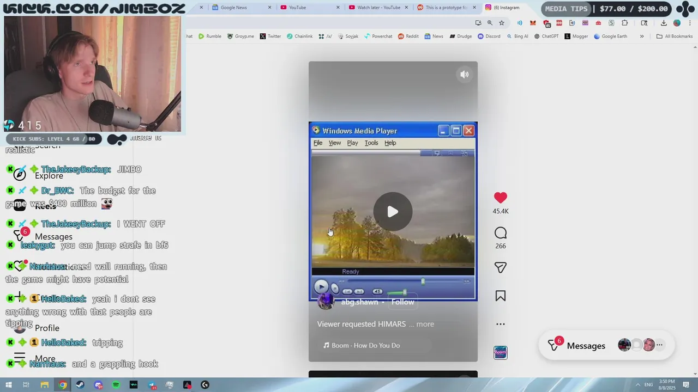Open Chrome three-dot menu
This screenshot has height=392, width=698.
pyautogui.click(x=690, y=23)
